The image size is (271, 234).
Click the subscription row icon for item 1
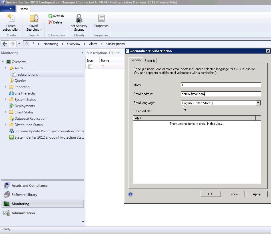[90, 66]
